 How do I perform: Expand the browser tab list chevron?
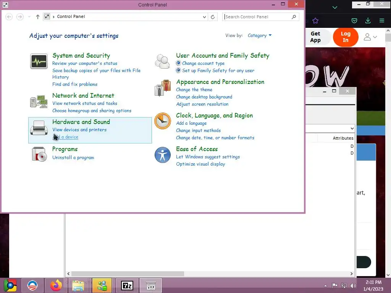click(x=335, y=8)
